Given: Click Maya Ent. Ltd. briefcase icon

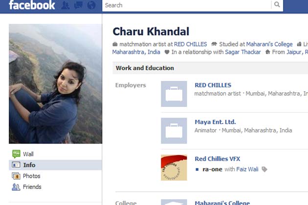Looking at the screenshot, I should click(174, 131).
